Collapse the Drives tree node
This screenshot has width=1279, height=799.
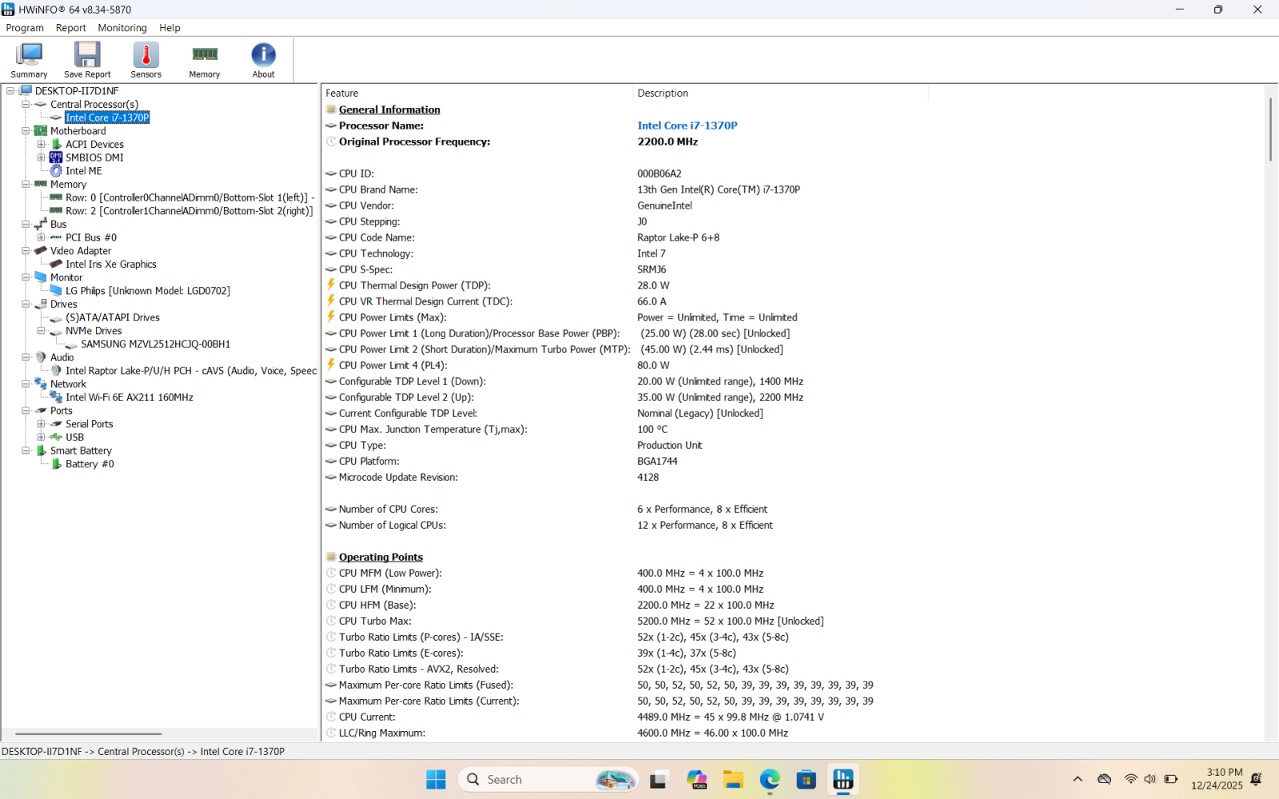26,304
